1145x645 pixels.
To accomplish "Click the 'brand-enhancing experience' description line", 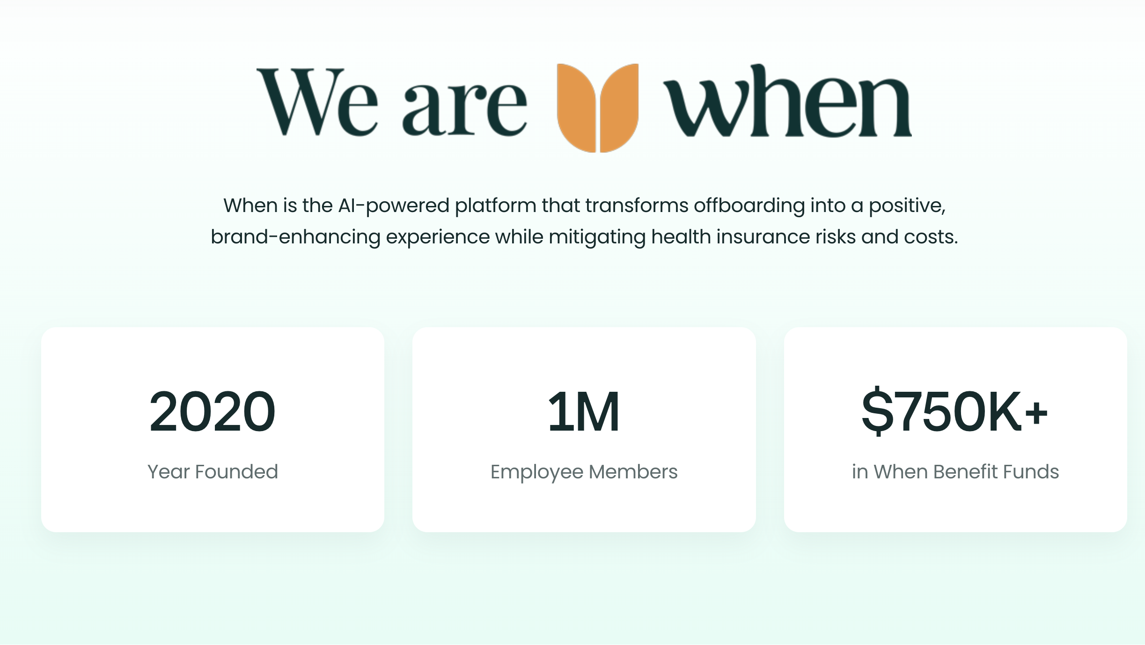I will 584,237.
